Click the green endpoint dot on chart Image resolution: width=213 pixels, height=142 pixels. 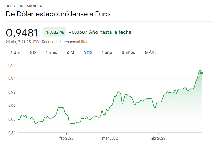(202, 73)
